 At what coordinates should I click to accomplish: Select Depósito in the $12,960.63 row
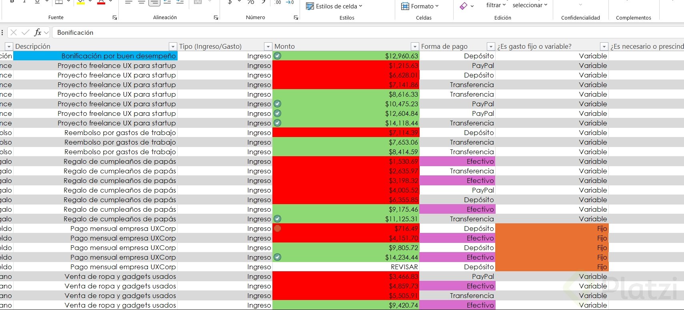click(x=458, y=56)
